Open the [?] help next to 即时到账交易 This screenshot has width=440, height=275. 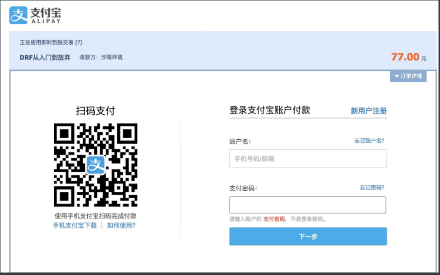[78, 42]
